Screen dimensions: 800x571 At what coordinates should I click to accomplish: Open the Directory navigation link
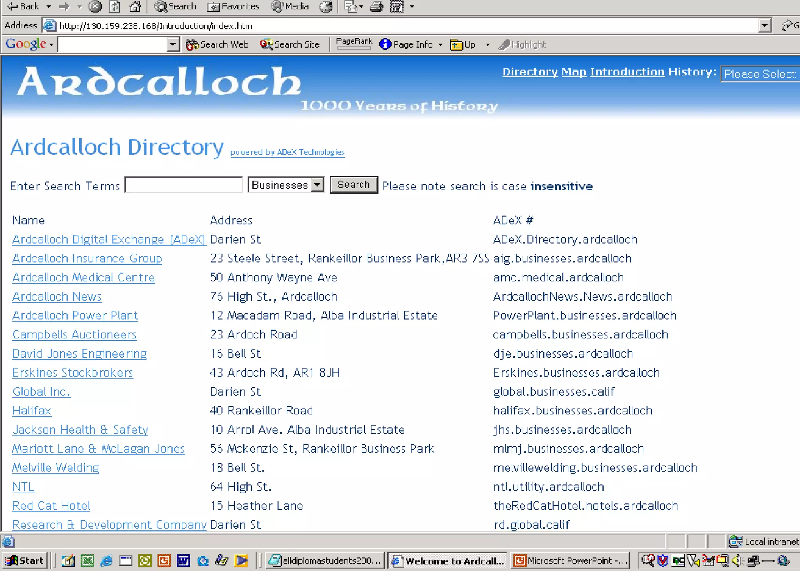[x=530, y=72]
